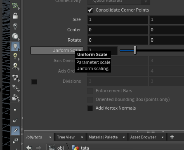
Task: Click the Center parameter label
Action: 74,30
